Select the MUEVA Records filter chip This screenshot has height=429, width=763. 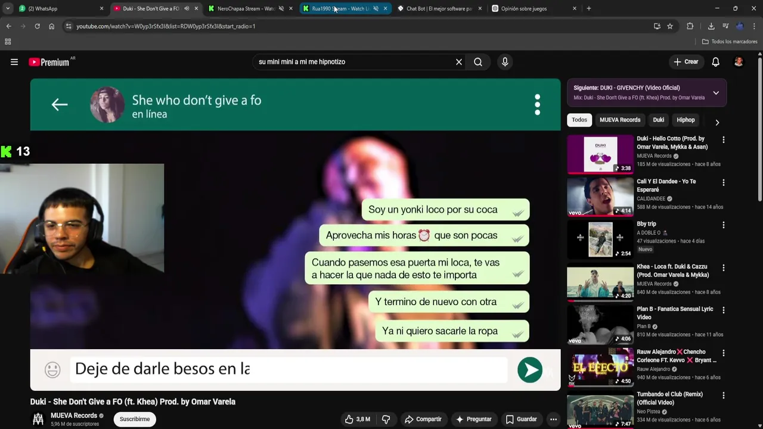[620, 120]
